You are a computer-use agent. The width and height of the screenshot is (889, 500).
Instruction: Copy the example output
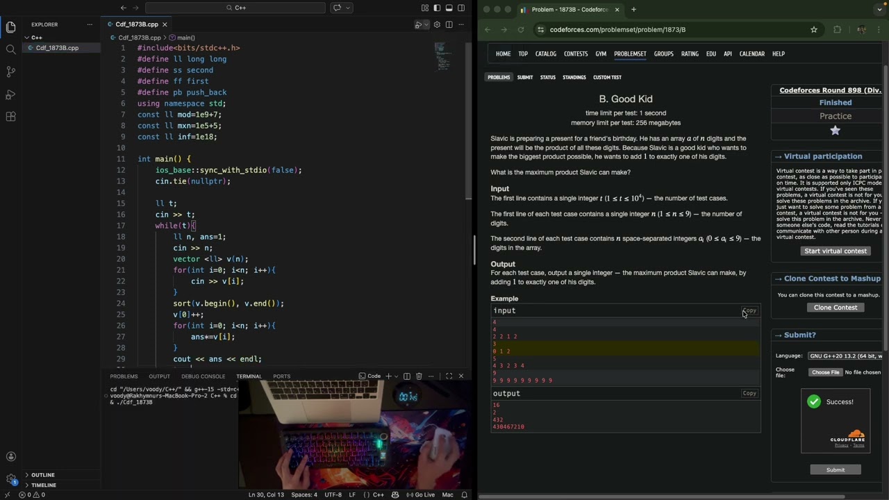click(x=749, y=393)
